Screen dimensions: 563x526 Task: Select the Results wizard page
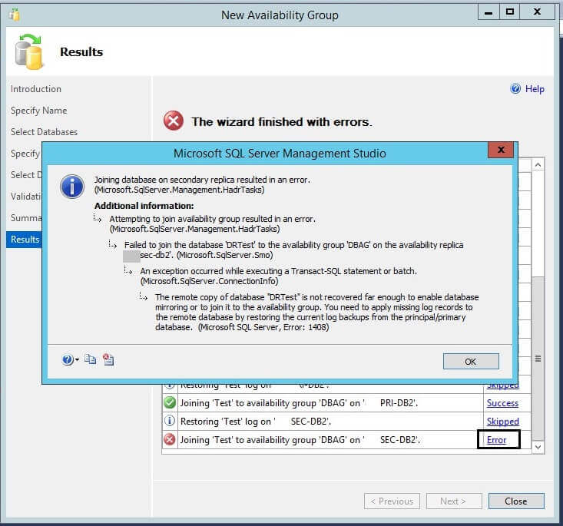pos(25,240)
